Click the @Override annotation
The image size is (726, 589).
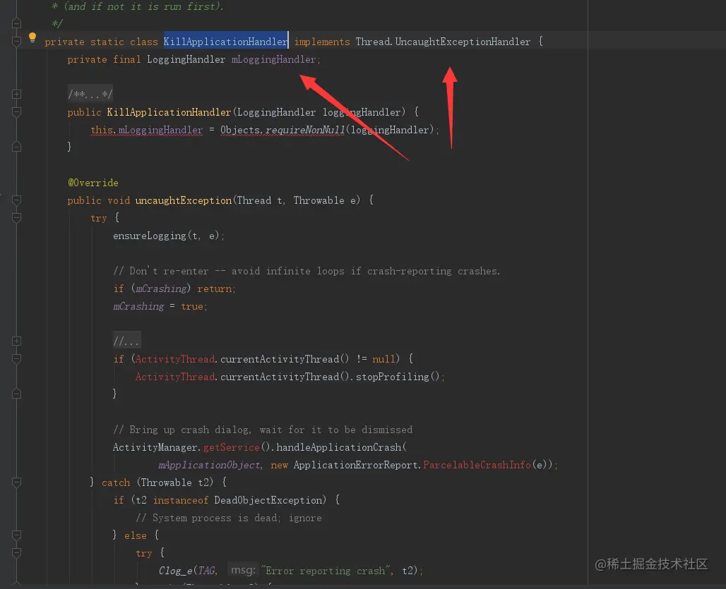93,183
